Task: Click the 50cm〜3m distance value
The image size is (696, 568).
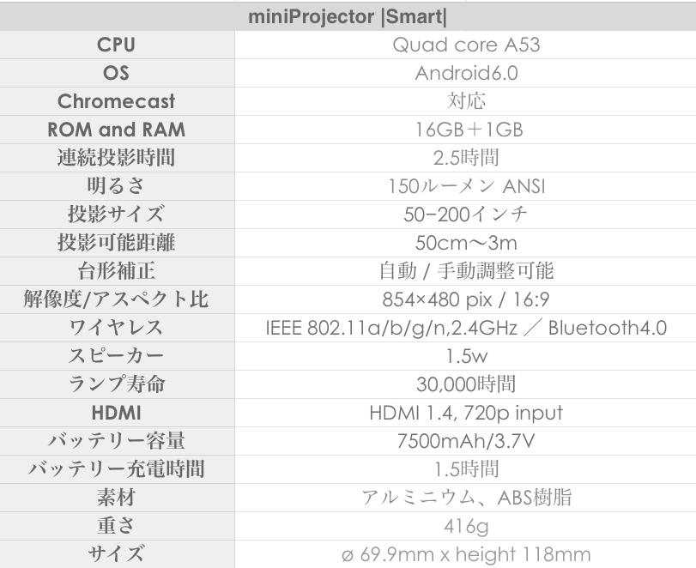Action: pos(466,243)
